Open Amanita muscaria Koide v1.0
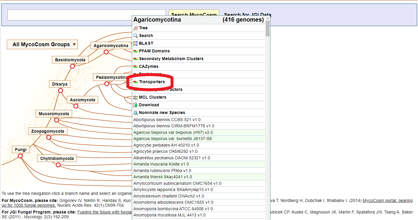 tap(199, 164)
